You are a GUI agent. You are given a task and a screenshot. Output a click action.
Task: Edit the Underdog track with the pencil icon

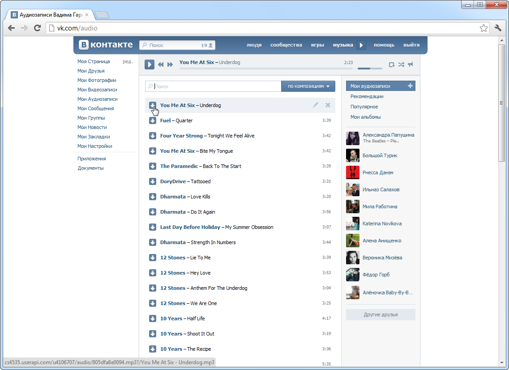(316, 105)
